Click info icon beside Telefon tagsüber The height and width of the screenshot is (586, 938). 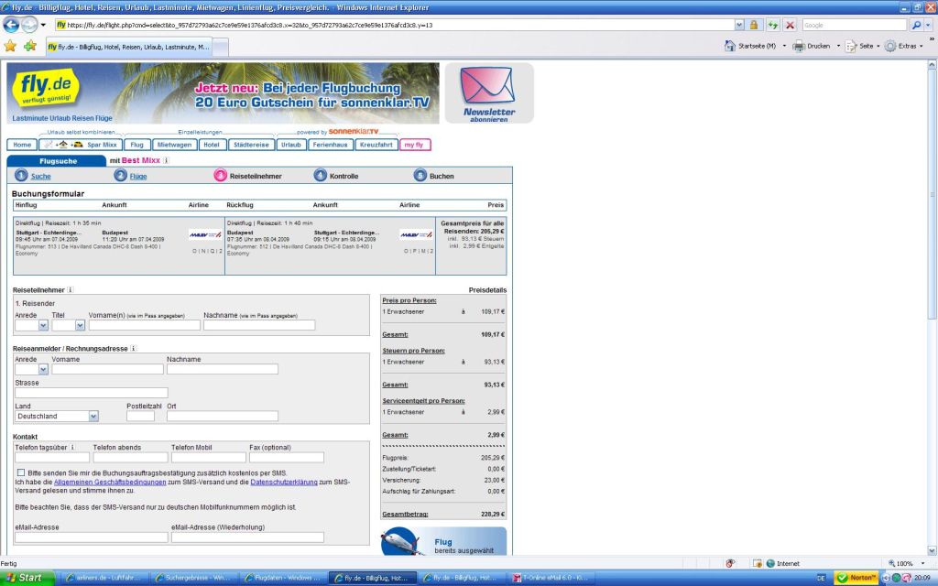pyautogui.click(x=72, y=447)
